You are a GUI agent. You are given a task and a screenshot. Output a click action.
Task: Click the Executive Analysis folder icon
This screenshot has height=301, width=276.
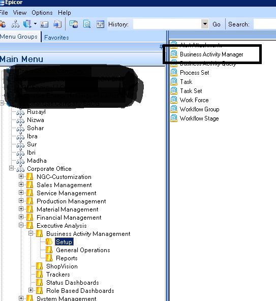tap(30, 225)
